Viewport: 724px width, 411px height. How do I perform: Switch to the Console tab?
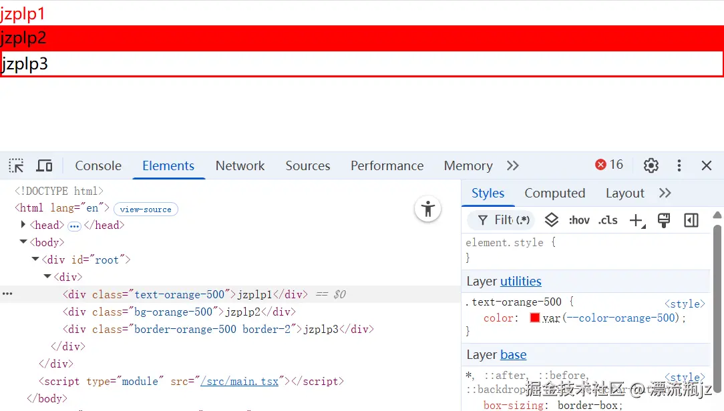[98, 165]
